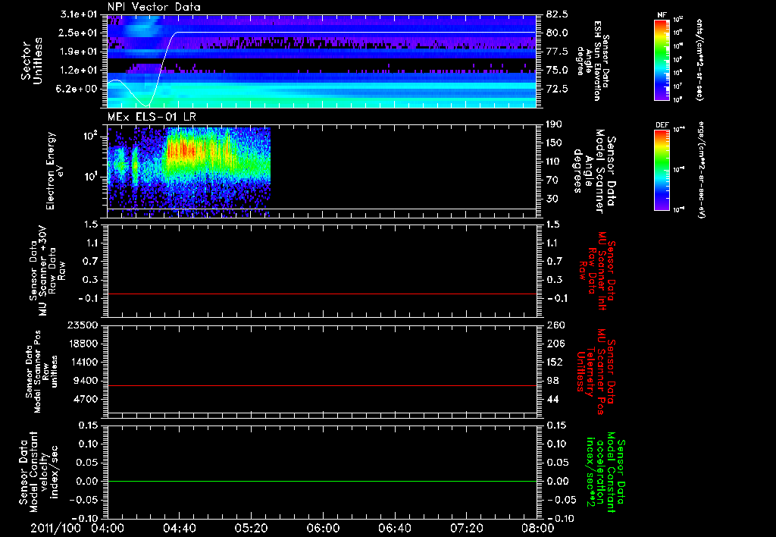This screenshot has width=776, height=537.
Task: Click the 152 telemetry tick value
Action: tap(555, 362)
